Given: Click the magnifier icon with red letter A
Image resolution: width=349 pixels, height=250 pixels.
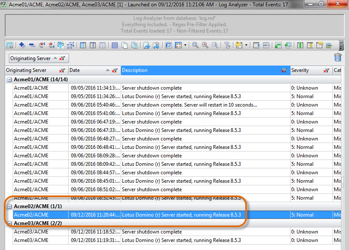Looking at the screenshot, I should (x=205, y=45).
